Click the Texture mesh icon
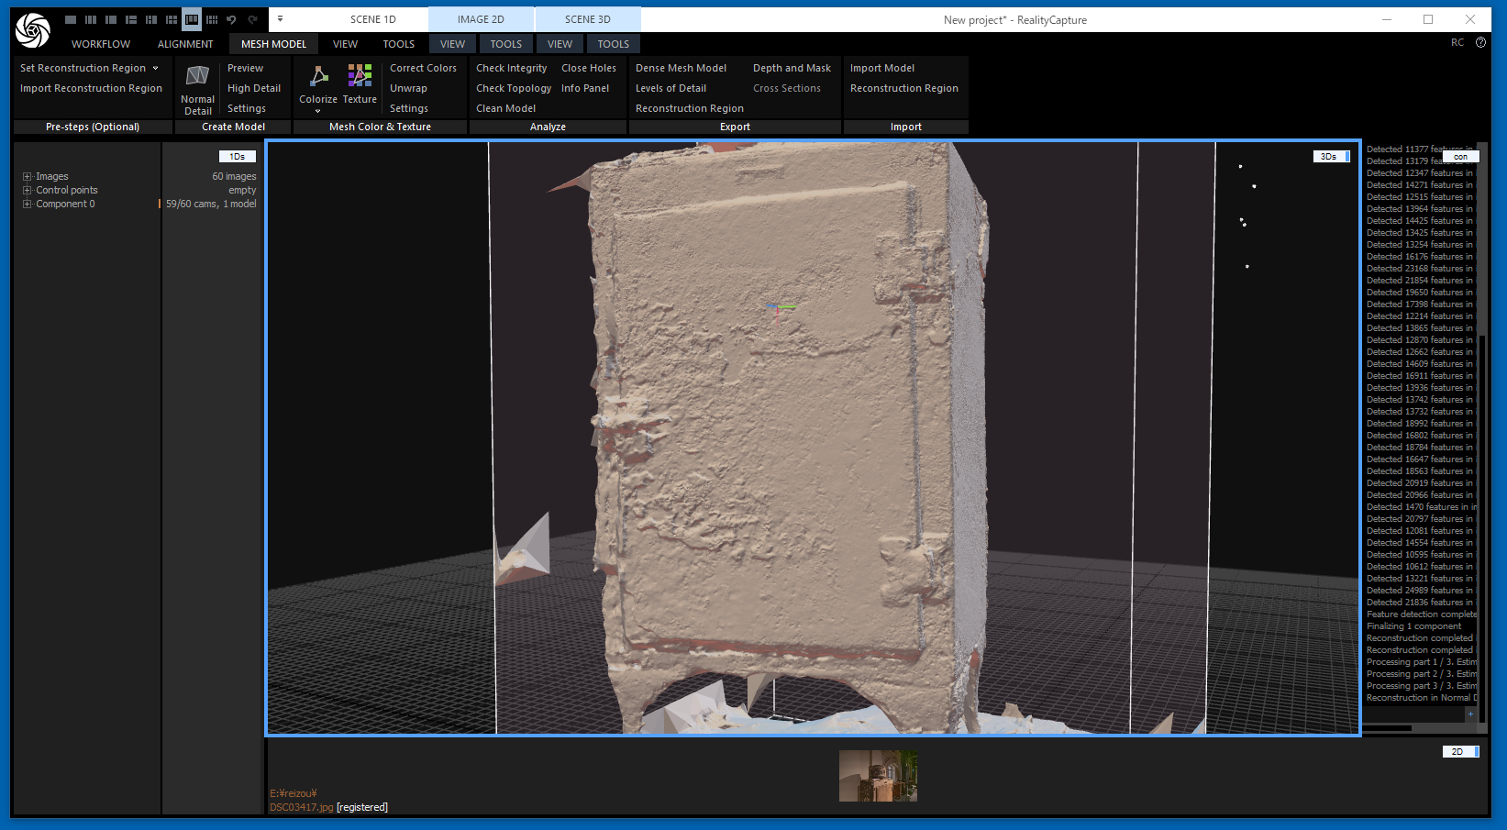The width and height of the screenshot is (1507, 830). point(360,77)
